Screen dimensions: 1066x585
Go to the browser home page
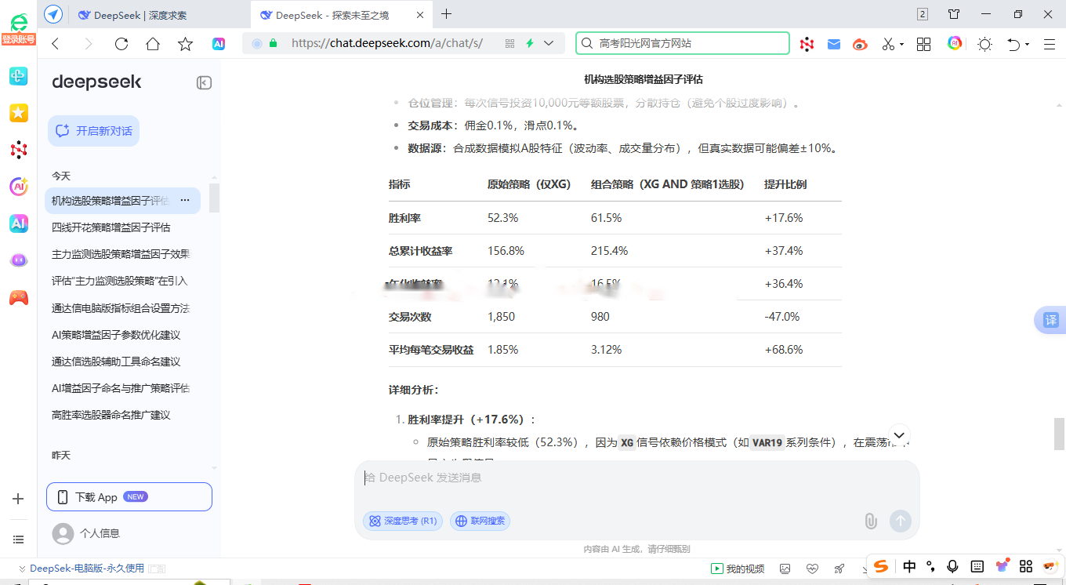pyautogui.click(x=153, y=44)
